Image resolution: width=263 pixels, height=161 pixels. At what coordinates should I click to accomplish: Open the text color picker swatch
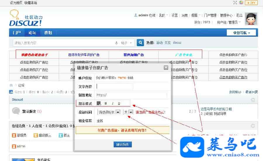tap(99, 103)
